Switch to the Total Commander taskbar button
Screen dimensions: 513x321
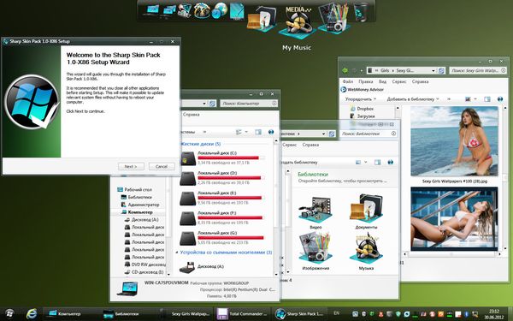click(x=242, y=313)
